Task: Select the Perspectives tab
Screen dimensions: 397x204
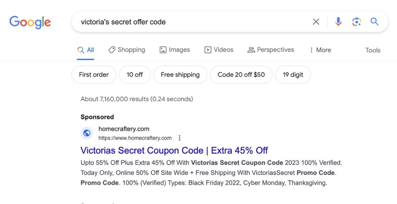Action: point(271,50)
